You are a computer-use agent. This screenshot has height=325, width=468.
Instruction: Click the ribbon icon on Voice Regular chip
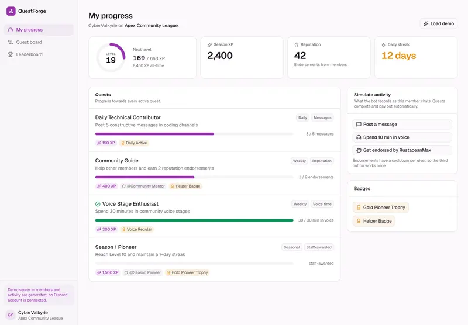click(x=124, y=229)
